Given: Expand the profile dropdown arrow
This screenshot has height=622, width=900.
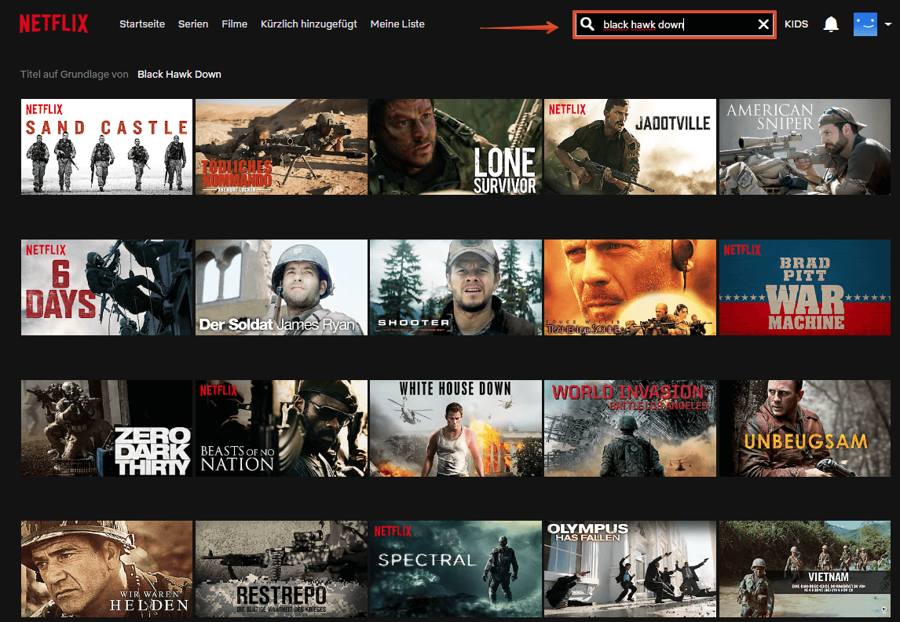Looking at the screenshot, I should click(888, 24).
